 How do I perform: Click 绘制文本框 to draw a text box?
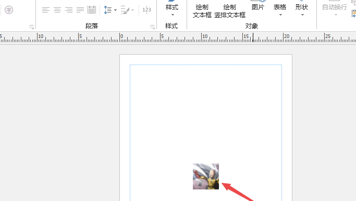point(202,11)
